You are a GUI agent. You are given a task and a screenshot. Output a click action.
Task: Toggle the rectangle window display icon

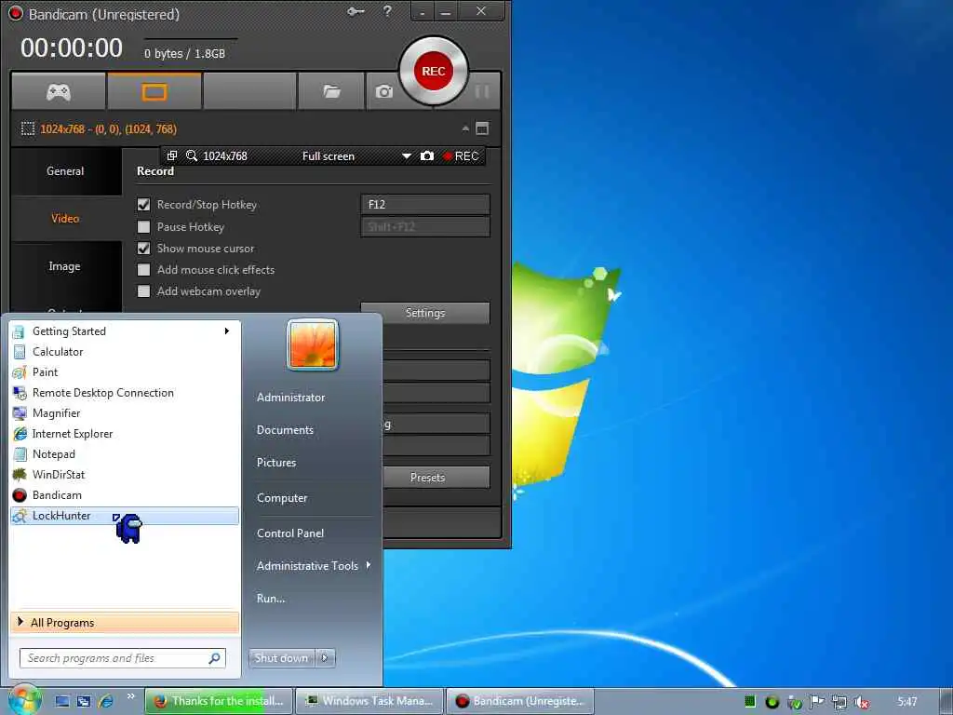pyautogui.click(x=482, y=128)
